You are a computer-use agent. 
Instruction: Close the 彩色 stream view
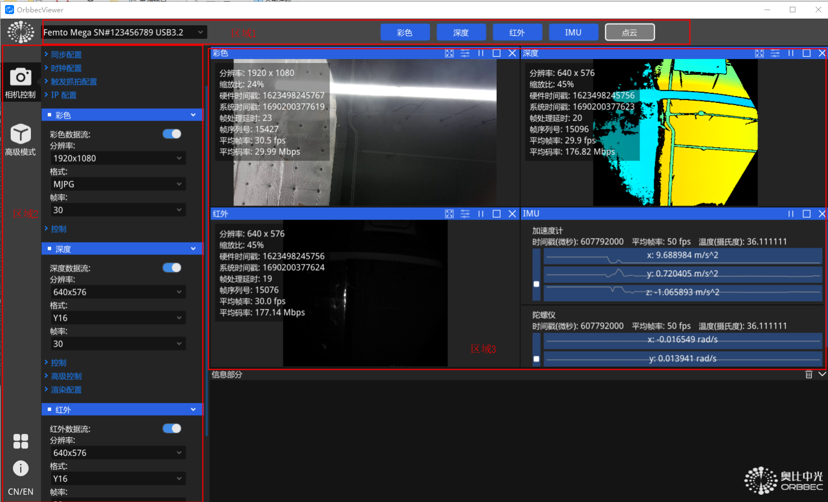tap(512, 53)
